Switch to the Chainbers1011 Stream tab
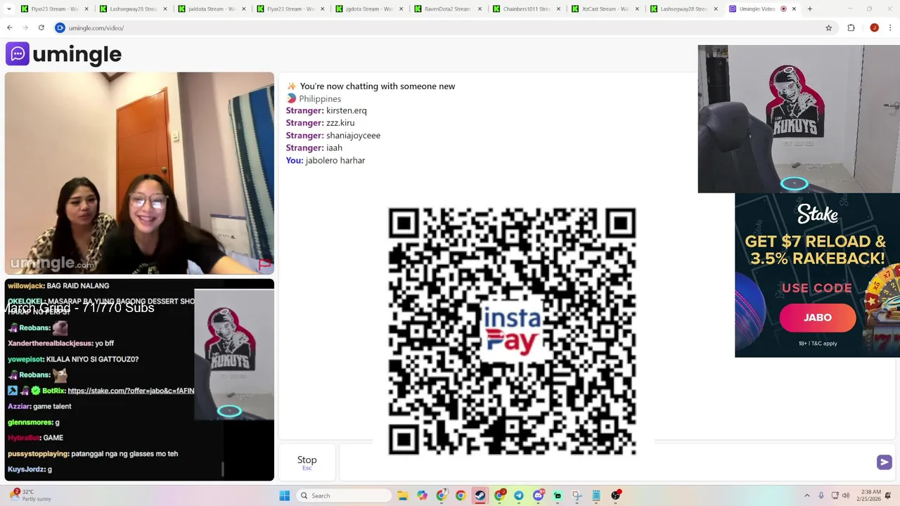This screenshot has height=506, width=900. coord(527,9)
